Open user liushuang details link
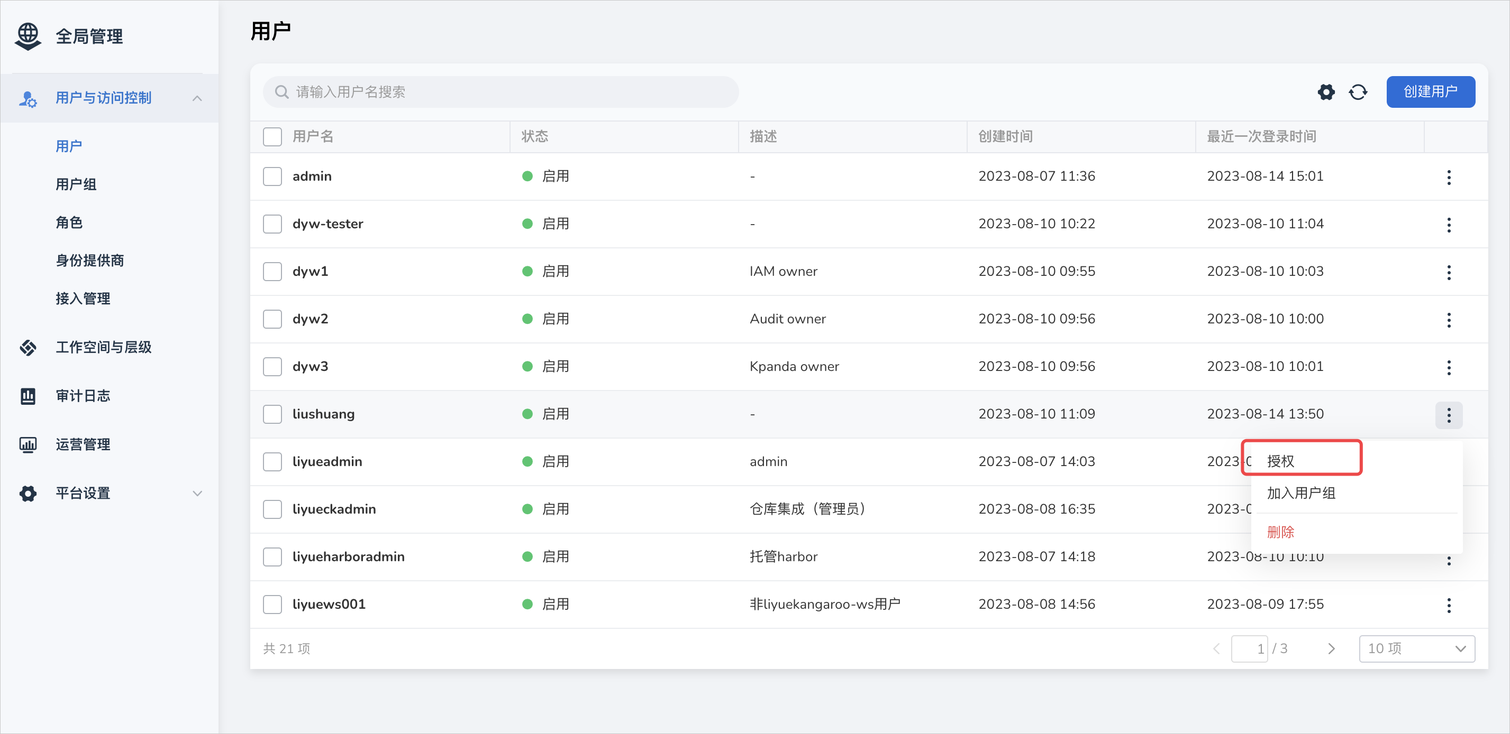This screenshot has height=734, width=1510. tap(323, 414)
